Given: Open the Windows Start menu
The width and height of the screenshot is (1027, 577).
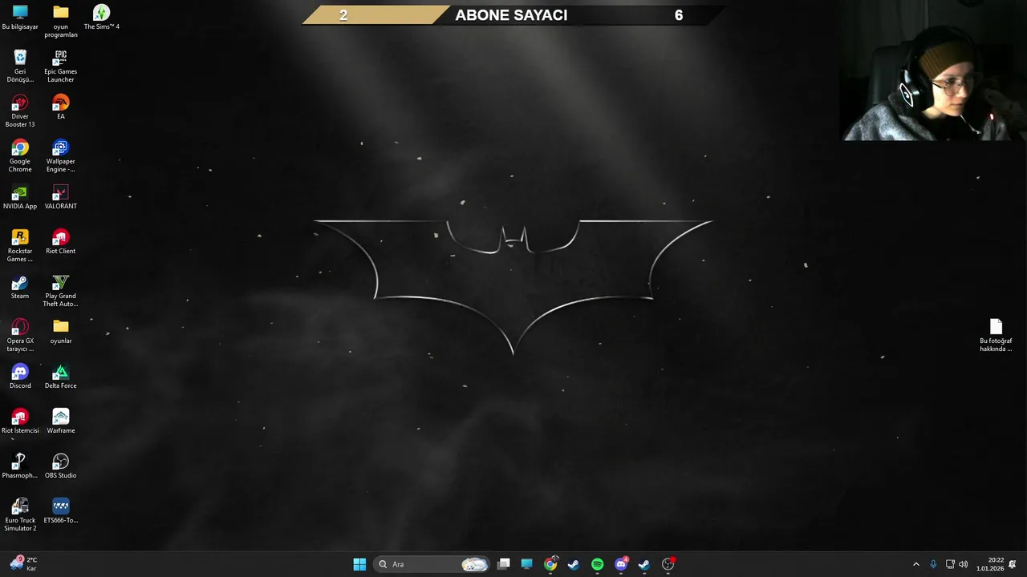Looking at the screenshot, I should [359, 564].
